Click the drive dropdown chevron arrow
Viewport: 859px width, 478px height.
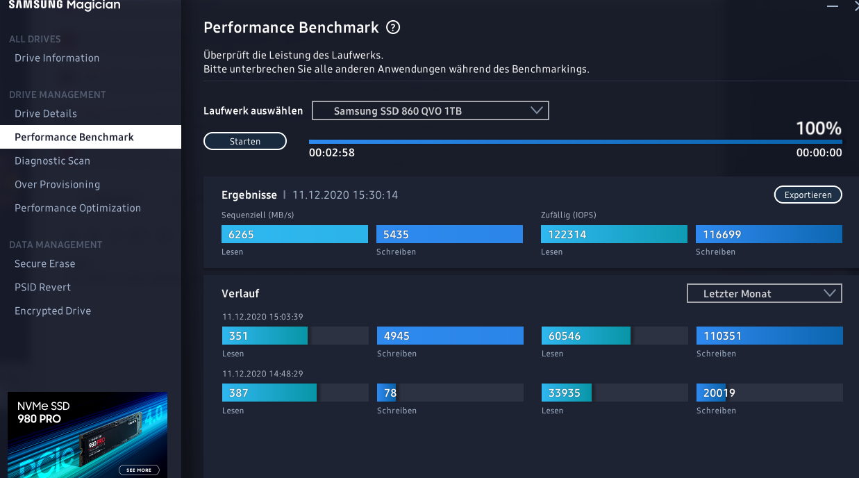536,110
